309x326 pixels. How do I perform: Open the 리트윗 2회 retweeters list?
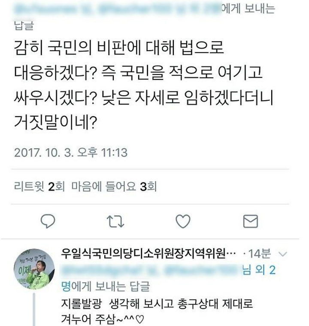[39, 187]
